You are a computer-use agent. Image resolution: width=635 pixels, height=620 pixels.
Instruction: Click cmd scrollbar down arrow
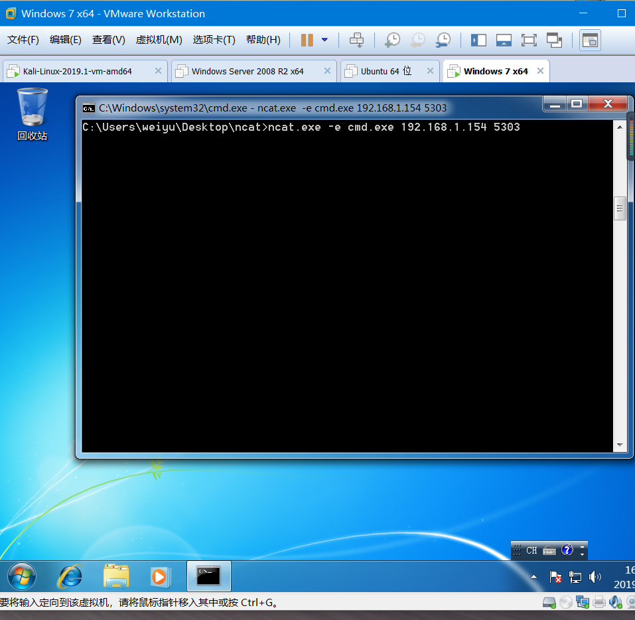[x=620, y=445]
